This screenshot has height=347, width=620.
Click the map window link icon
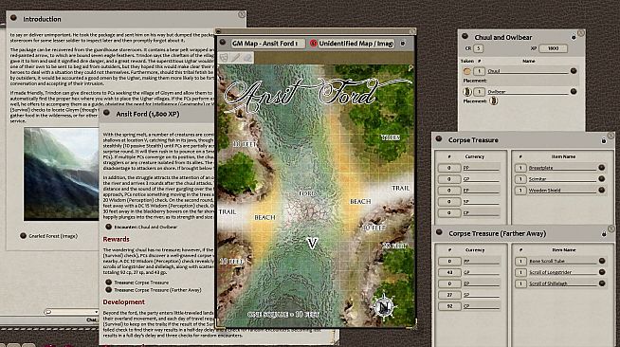[x=222, y=42]
